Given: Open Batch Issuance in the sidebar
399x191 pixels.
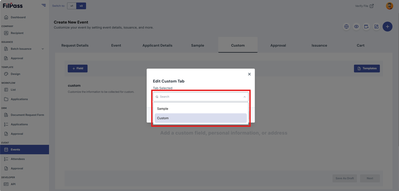Looking at the screenshot, I should (x=21, y=49).
